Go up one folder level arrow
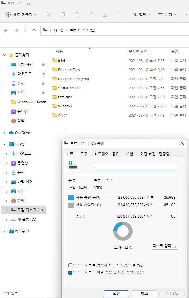This screenshot has height=298, width=189. click(x=34, y=31)
